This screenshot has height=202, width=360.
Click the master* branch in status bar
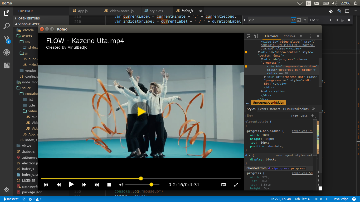[11, 199]
